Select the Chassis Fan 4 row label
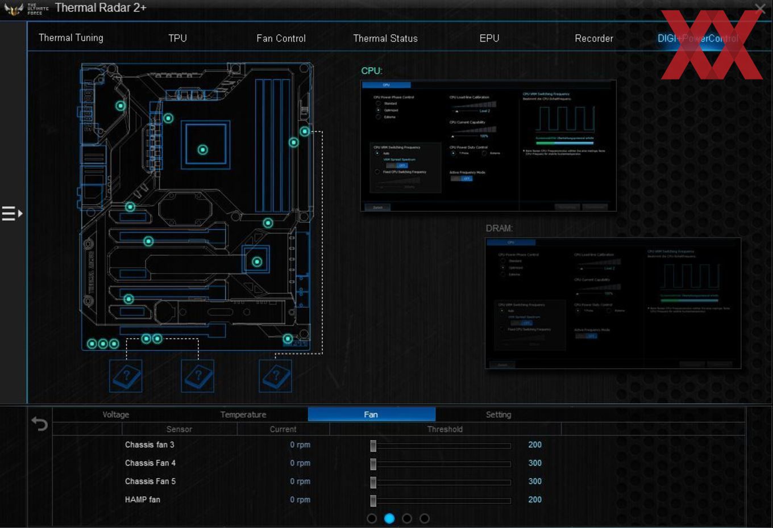 pos(150,463)
